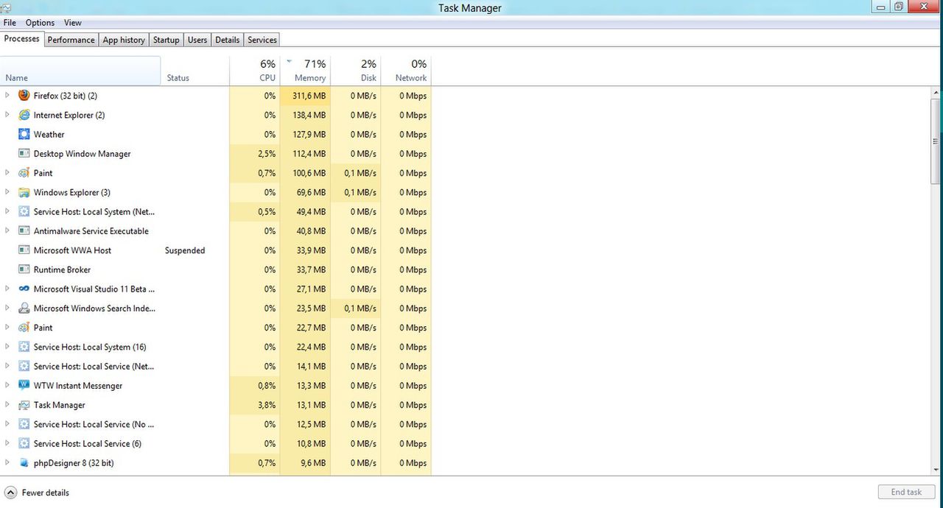Click the Service Host: Local Service (6) icon

(24, 443)
